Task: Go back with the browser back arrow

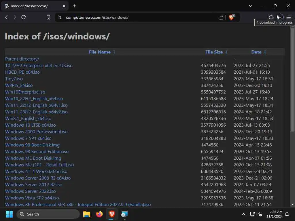Action: click(x=6, y=17)
